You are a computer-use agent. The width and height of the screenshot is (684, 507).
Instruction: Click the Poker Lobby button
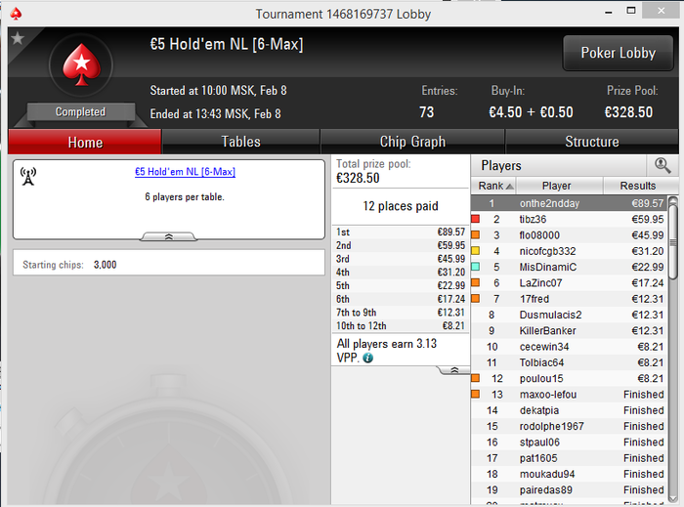click(619, 53)
